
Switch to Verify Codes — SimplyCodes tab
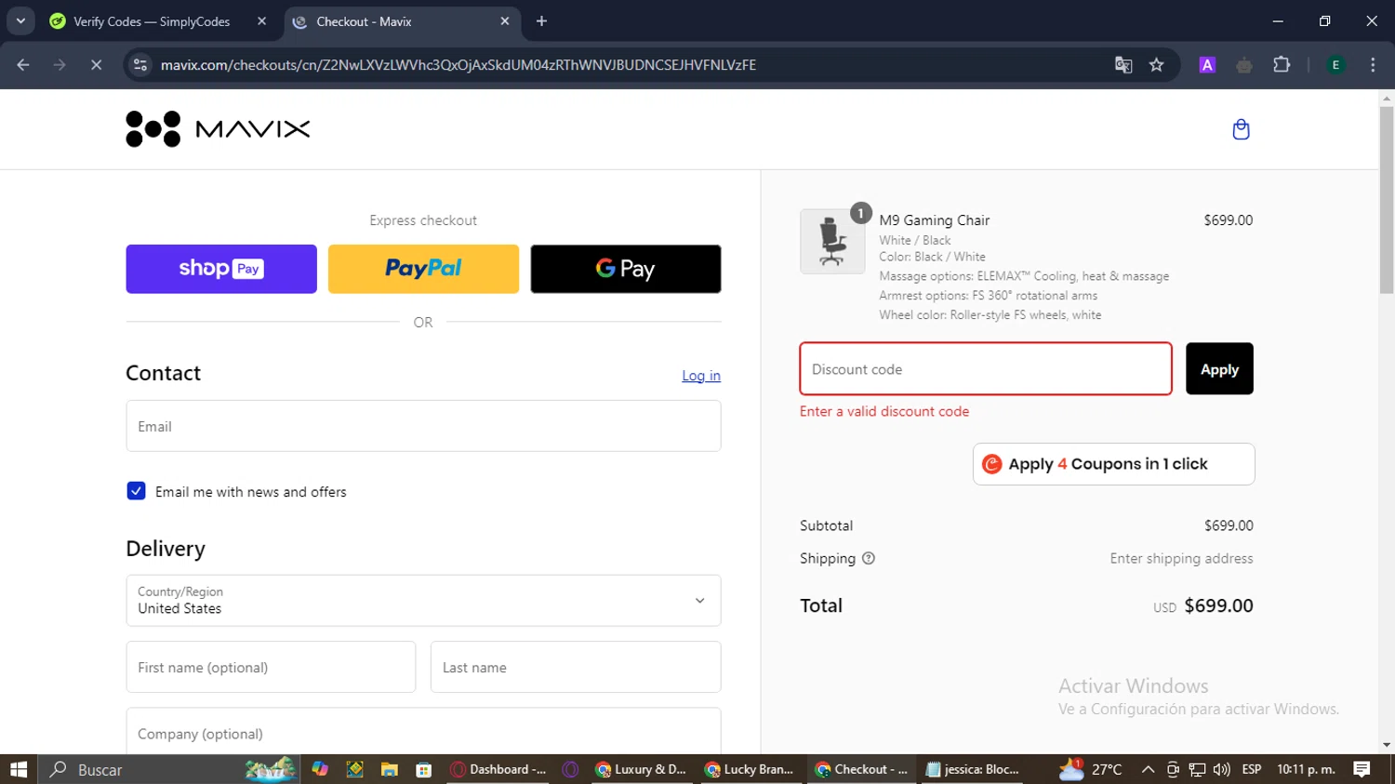click(158, 21)
